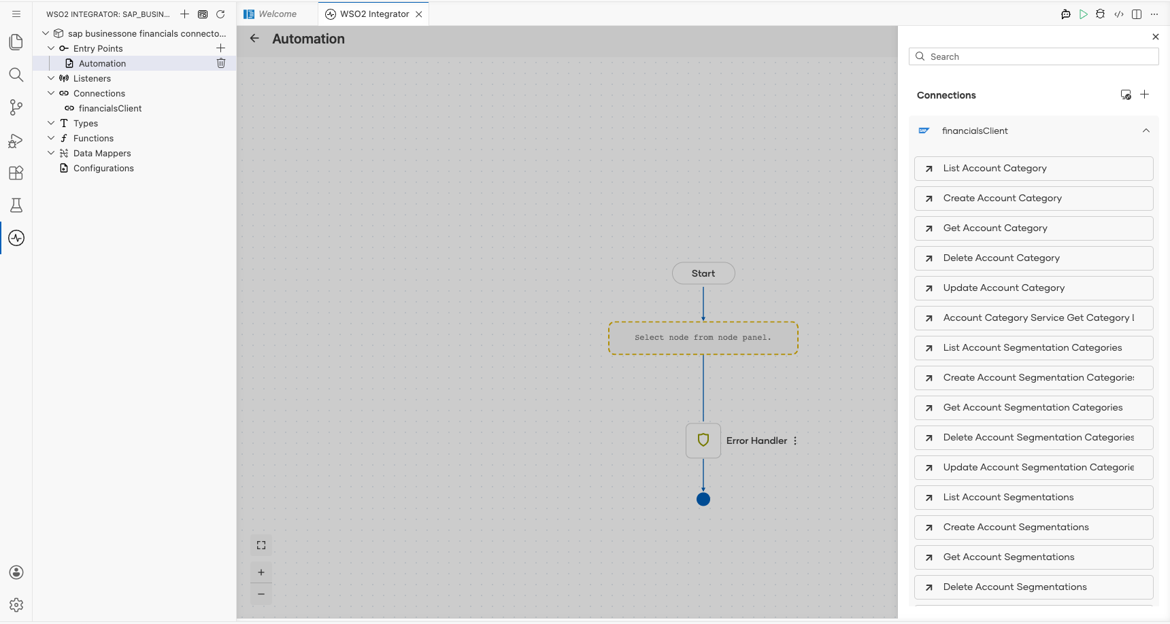The width and height of the screenshot is (1170, 624).
Task: Click the window icon beside refresh in sidebar header
Action: click(203, 14)
